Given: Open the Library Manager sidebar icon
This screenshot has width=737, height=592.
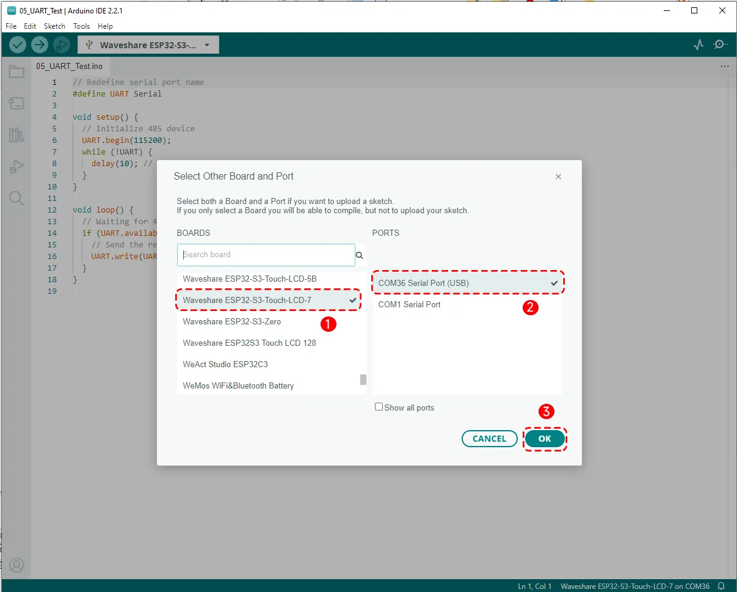Looking at the screenshot, I should pos(16,135).
